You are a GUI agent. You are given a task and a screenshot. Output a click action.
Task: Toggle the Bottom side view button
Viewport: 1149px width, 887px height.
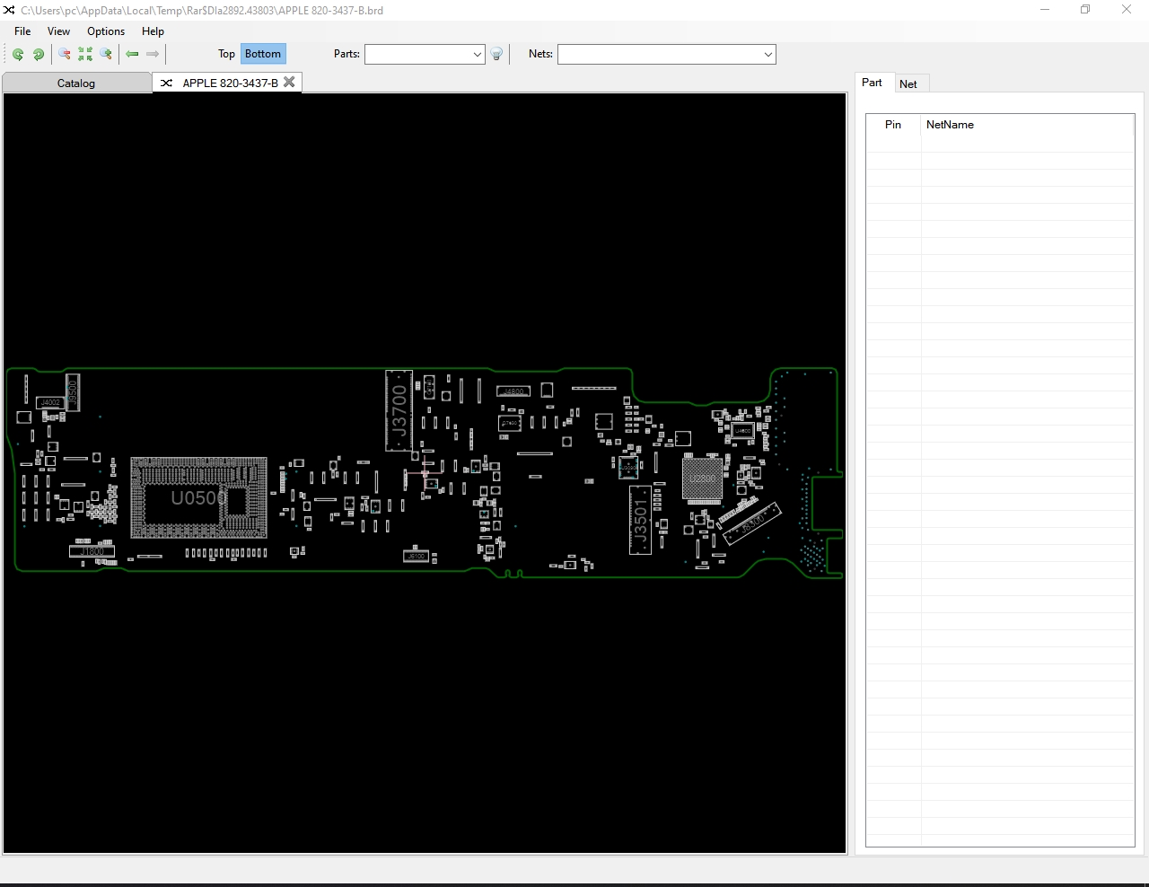[263, 54]
